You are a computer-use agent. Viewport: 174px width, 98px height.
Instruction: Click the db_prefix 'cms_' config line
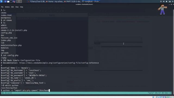coord(17,81)
